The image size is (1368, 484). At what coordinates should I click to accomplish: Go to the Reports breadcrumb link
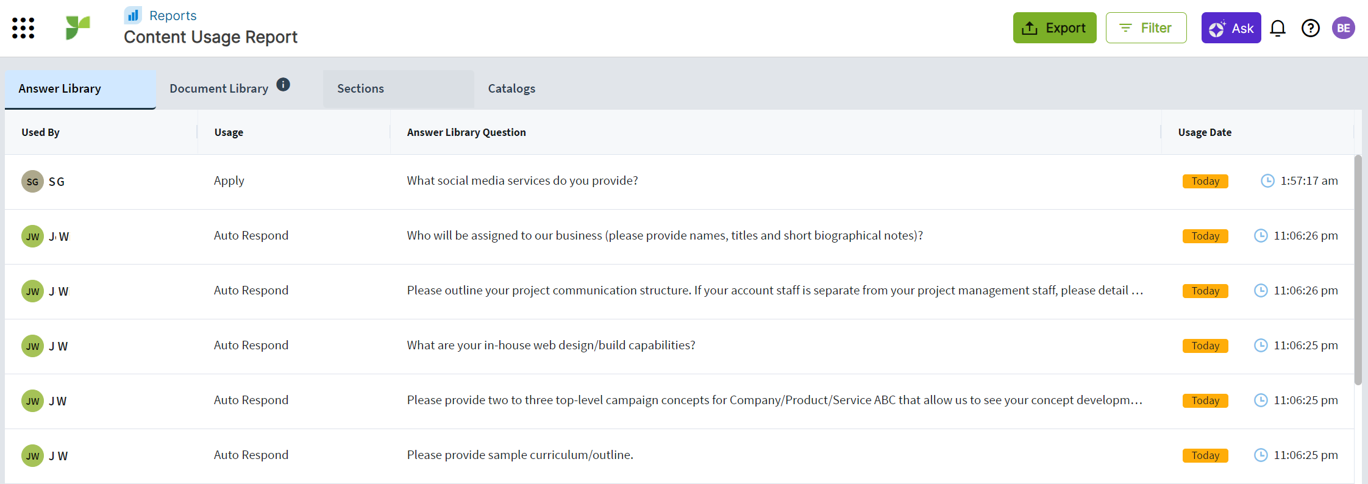(x=173, y=16)
